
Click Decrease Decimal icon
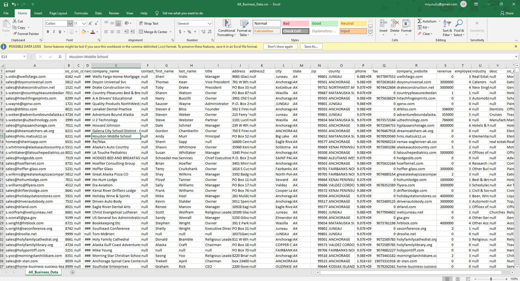(210, 32)
